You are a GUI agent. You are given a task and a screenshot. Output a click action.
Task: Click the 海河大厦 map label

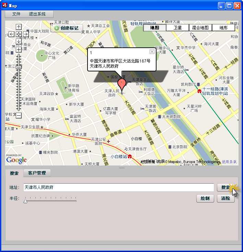point(211,44)
